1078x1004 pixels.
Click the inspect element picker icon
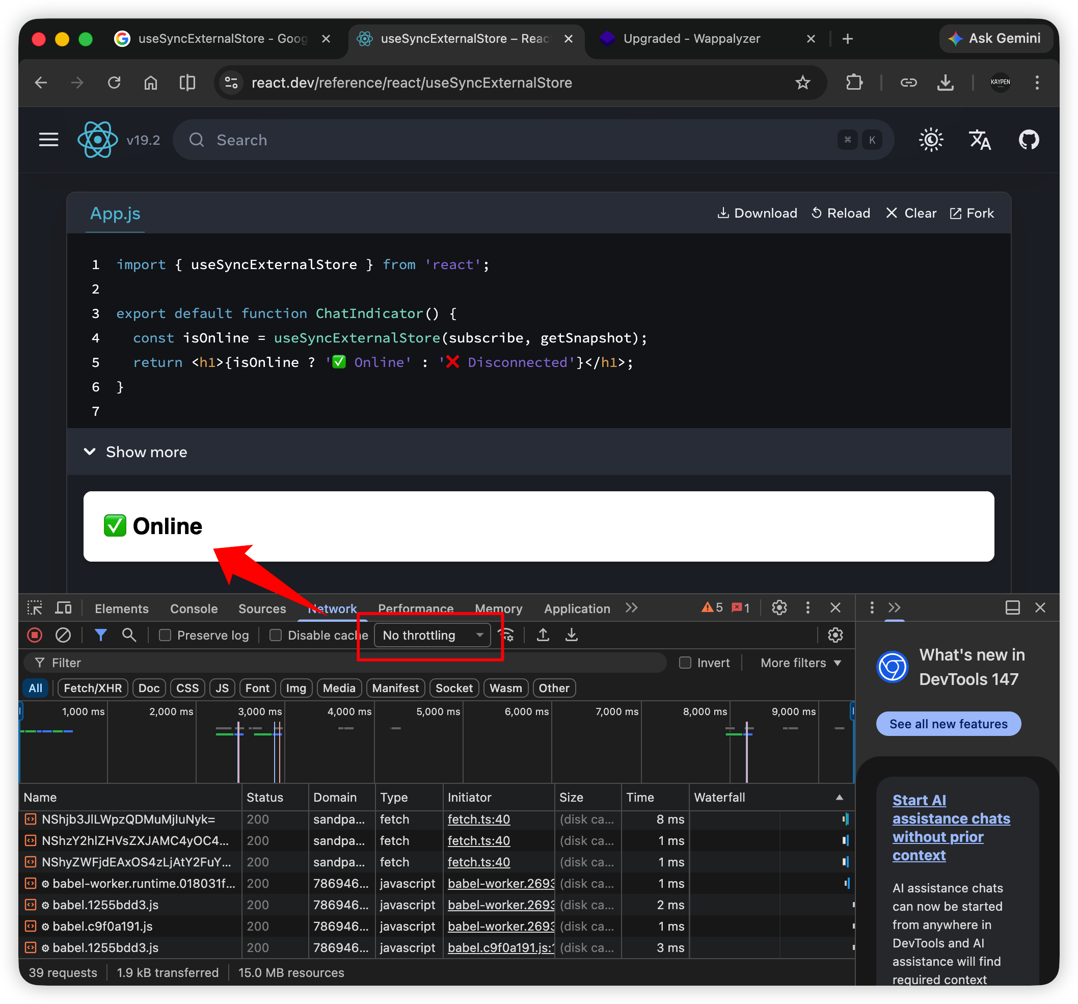tap(35, 608)
